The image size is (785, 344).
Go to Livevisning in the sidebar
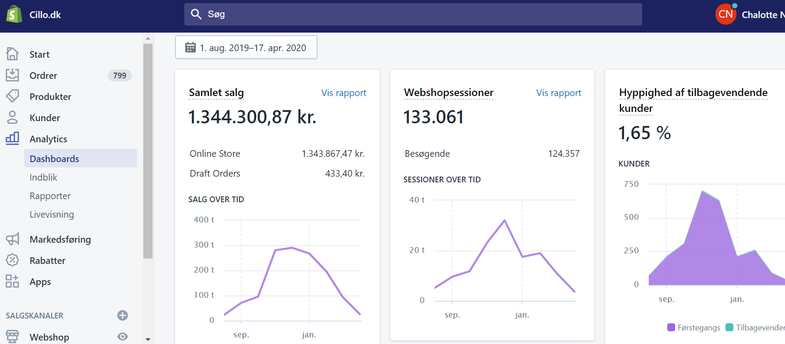coord(52,215)
